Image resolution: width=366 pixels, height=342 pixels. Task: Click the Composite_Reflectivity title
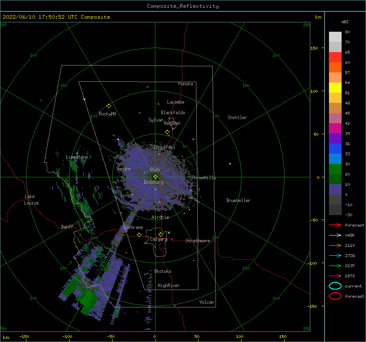click(x=183, y=6)
